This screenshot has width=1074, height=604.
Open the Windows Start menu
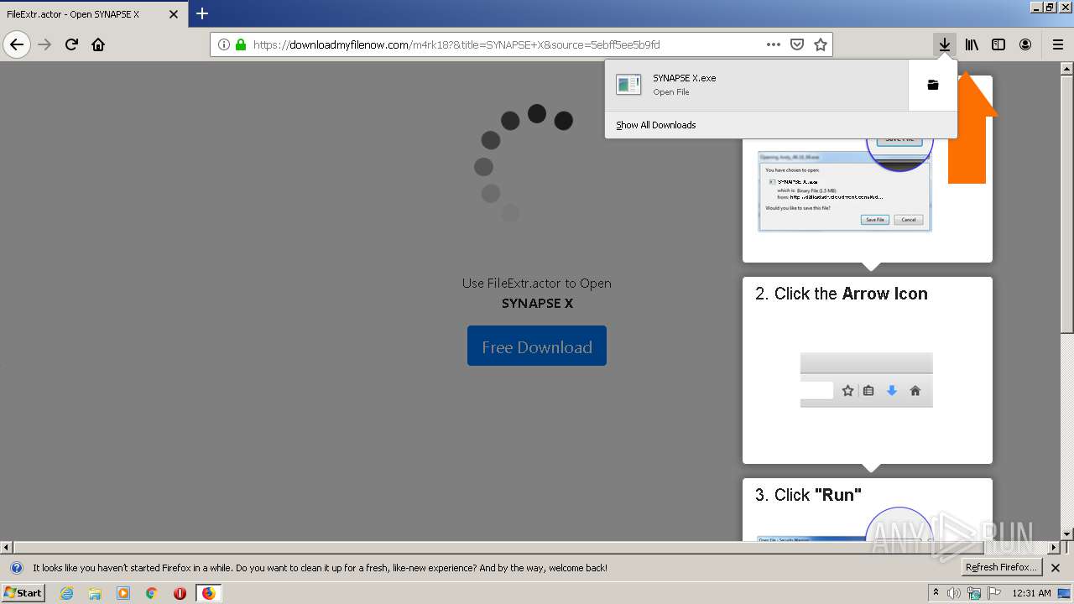click(23, 593)
